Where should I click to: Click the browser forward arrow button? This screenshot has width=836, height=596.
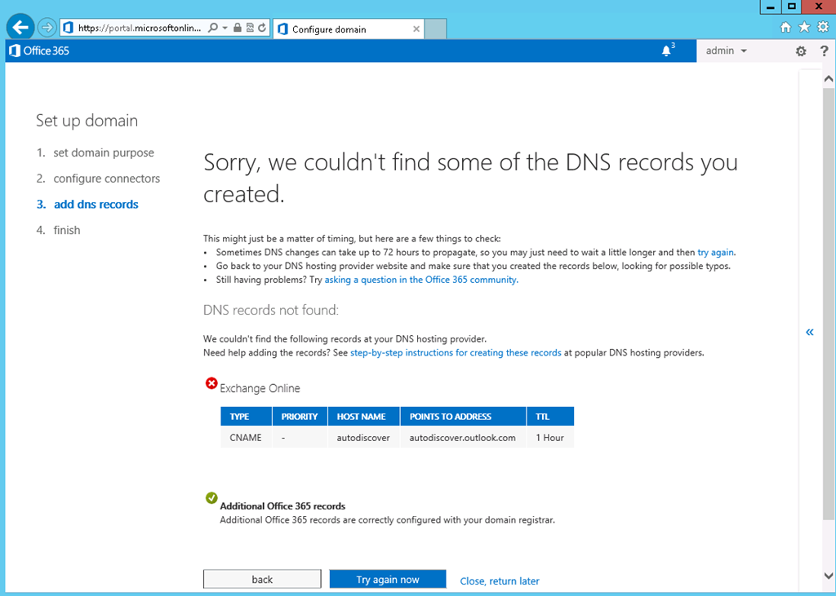click(47, 28)
